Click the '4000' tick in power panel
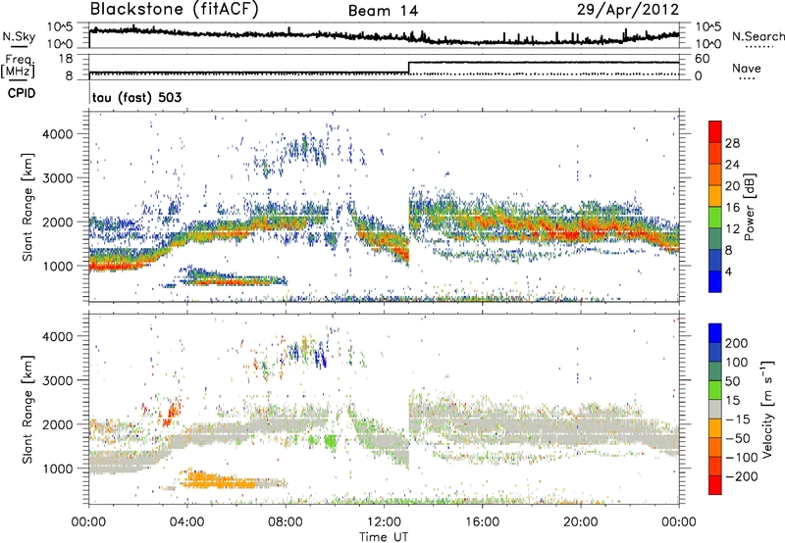 point(57,134)
